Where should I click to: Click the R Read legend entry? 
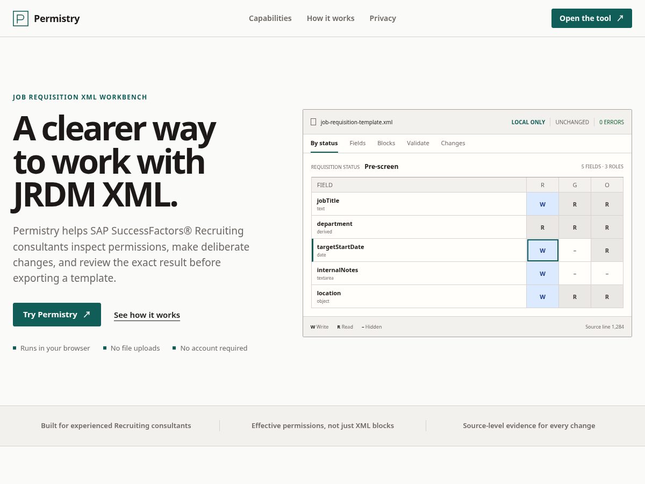345,326
